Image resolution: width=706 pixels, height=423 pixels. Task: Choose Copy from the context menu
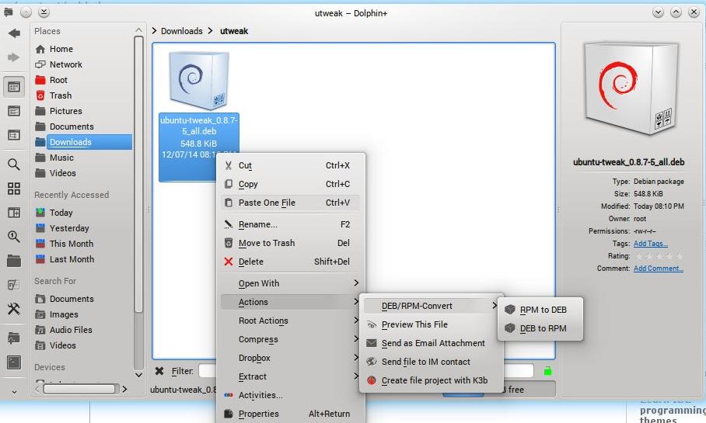pos(291,184)
